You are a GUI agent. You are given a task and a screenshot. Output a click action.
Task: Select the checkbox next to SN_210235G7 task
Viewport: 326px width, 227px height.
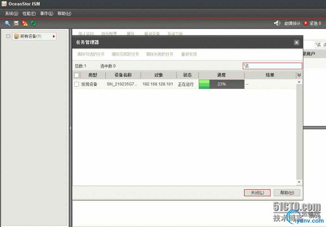pyautogui.click(x=77, y=84)
